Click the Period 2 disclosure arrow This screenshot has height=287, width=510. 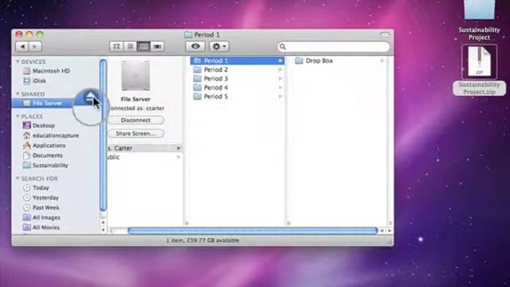coord(280,69)
